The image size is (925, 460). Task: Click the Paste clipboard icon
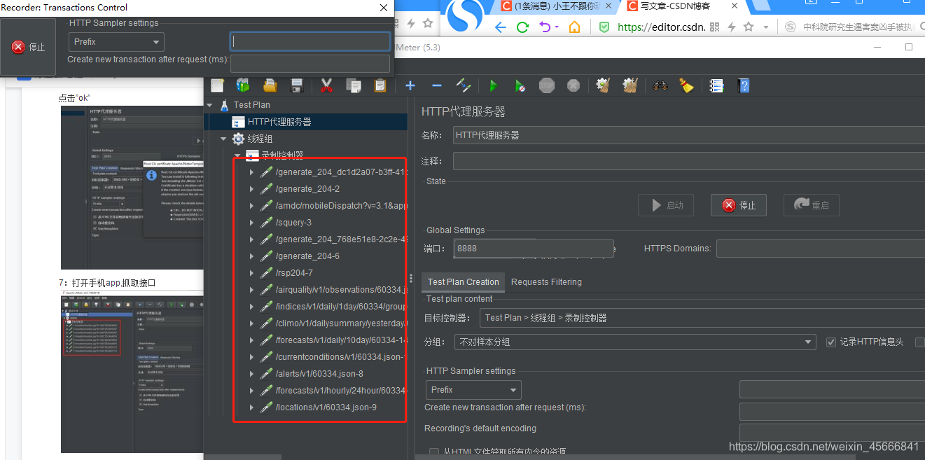[380, 85]
